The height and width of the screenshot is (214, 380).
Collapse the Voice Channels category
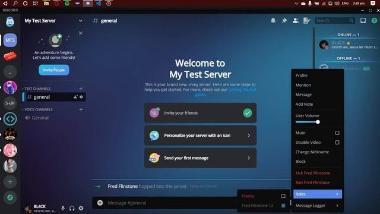pos(37,109)
